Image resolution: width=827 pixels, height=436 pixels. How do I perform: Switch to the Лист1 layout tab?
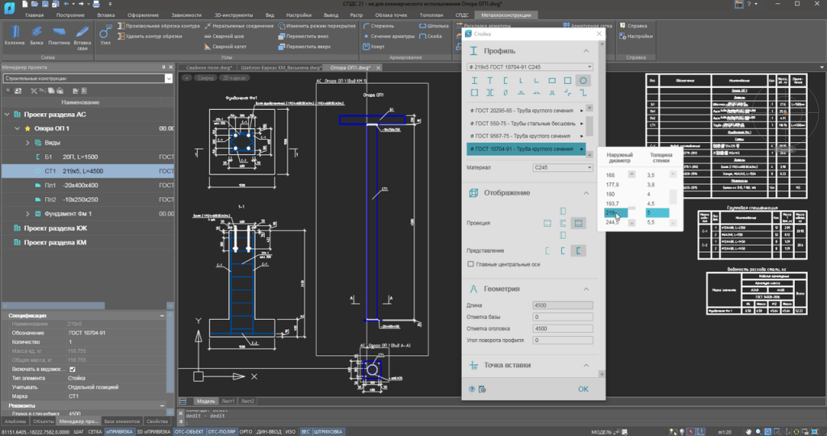[x=228, y=401]
